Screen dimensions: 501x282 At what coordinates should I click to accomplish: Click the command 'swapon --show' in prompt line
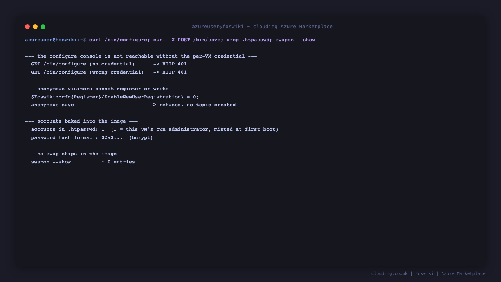click(x=295, y=40)
